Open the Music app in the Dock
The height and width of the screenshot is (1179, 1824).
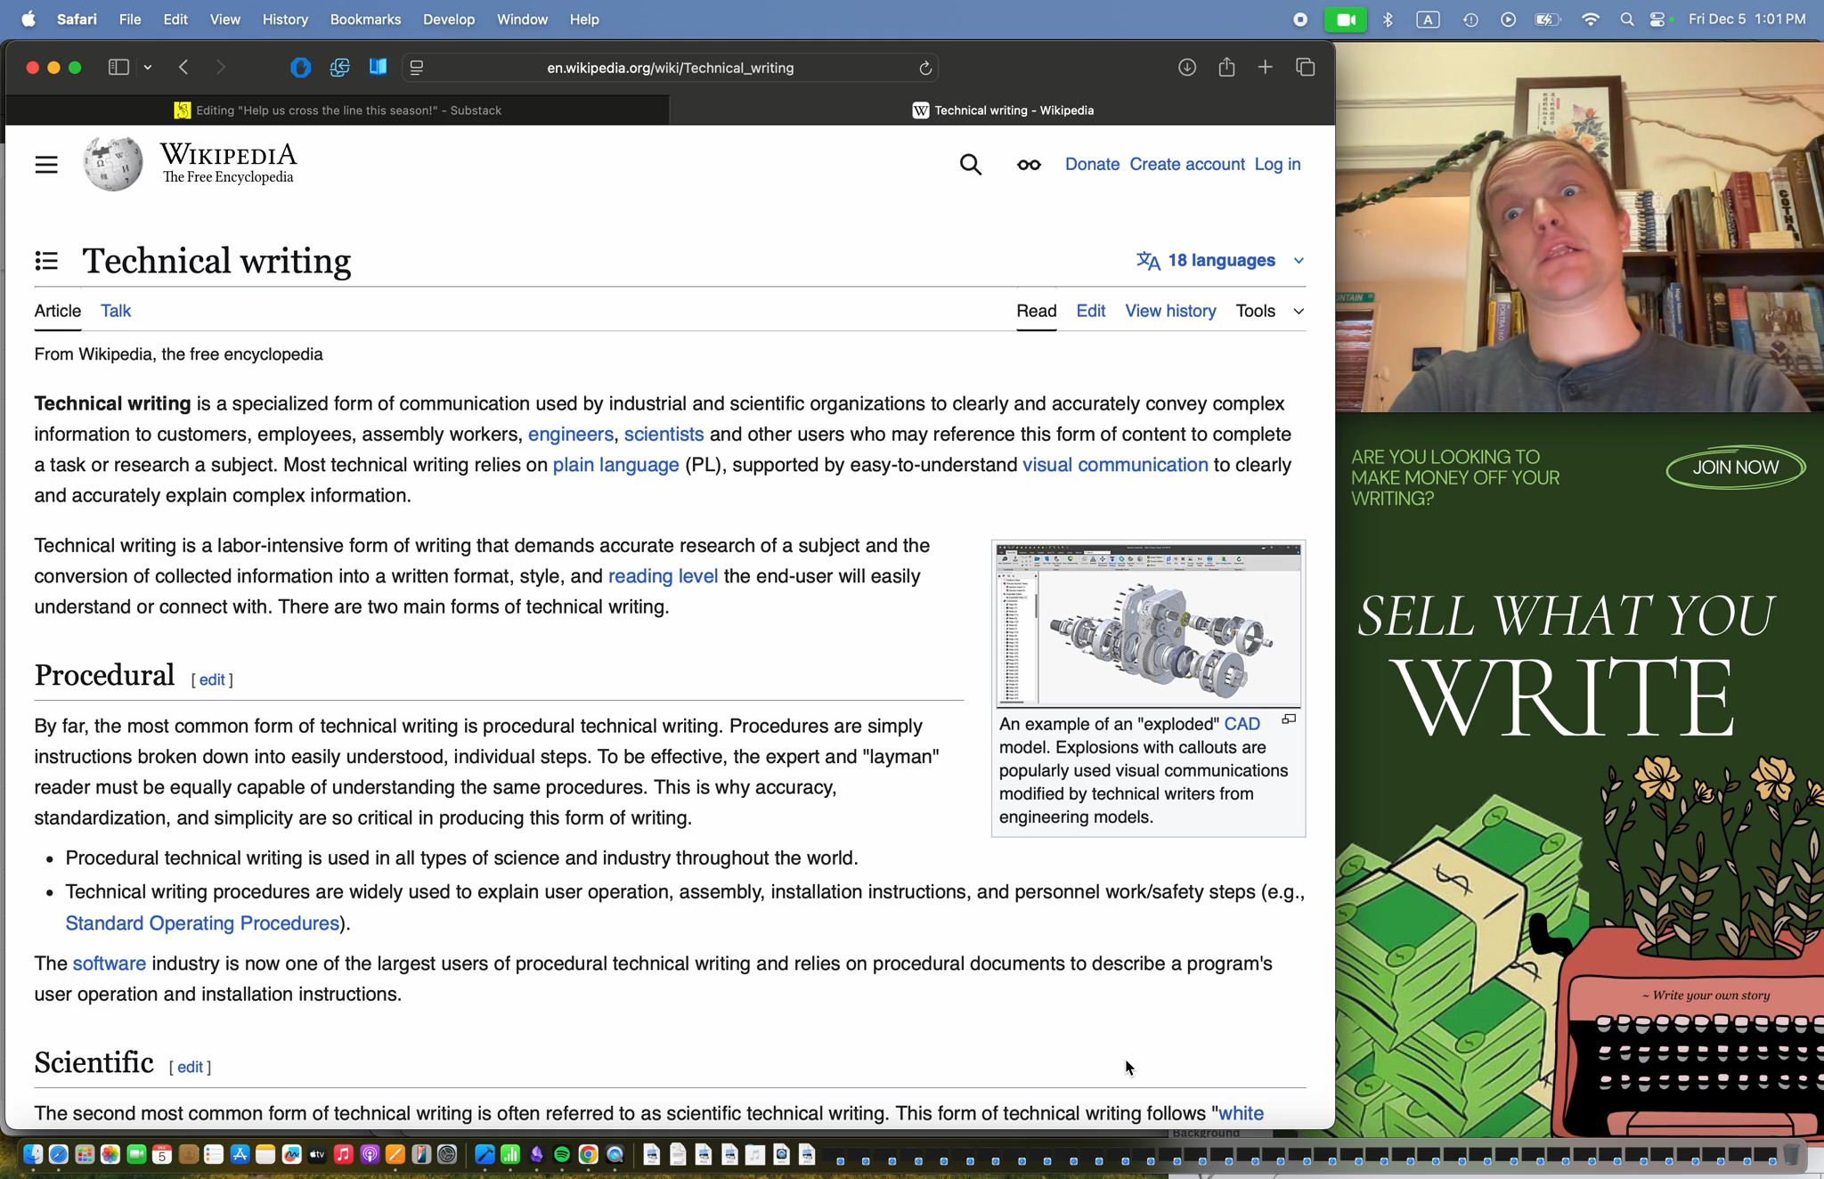point(343,1155)
